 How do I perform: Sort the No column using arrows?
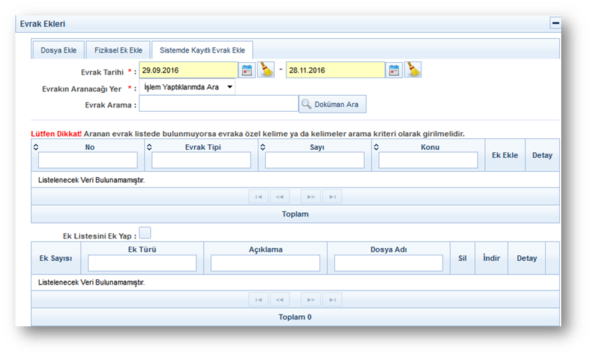pyautogui.click(x=37, y=147)
